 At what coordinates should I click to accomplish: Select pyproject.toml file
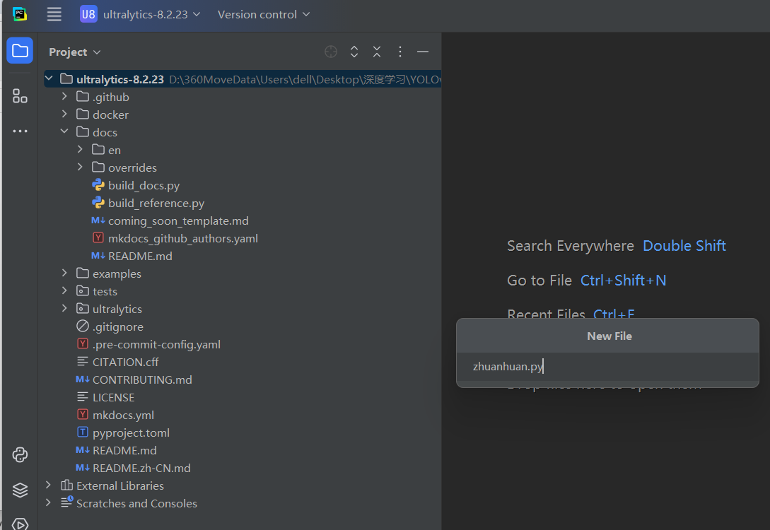pyautogui.click(x=131, y=432)
